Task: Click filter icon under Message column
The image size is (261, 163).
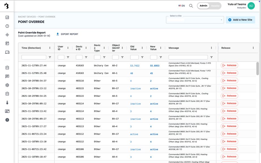Action: tap(211, 57)
